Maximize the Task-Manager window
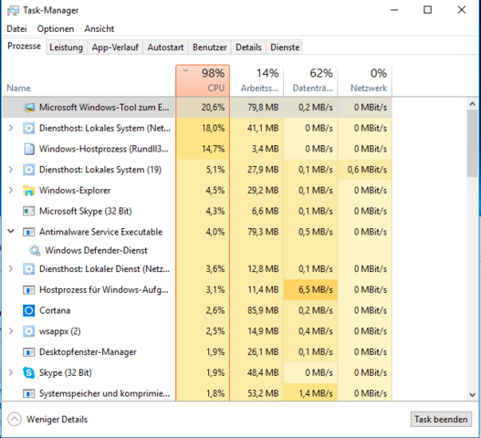481x438 pixels. [428, 10]
